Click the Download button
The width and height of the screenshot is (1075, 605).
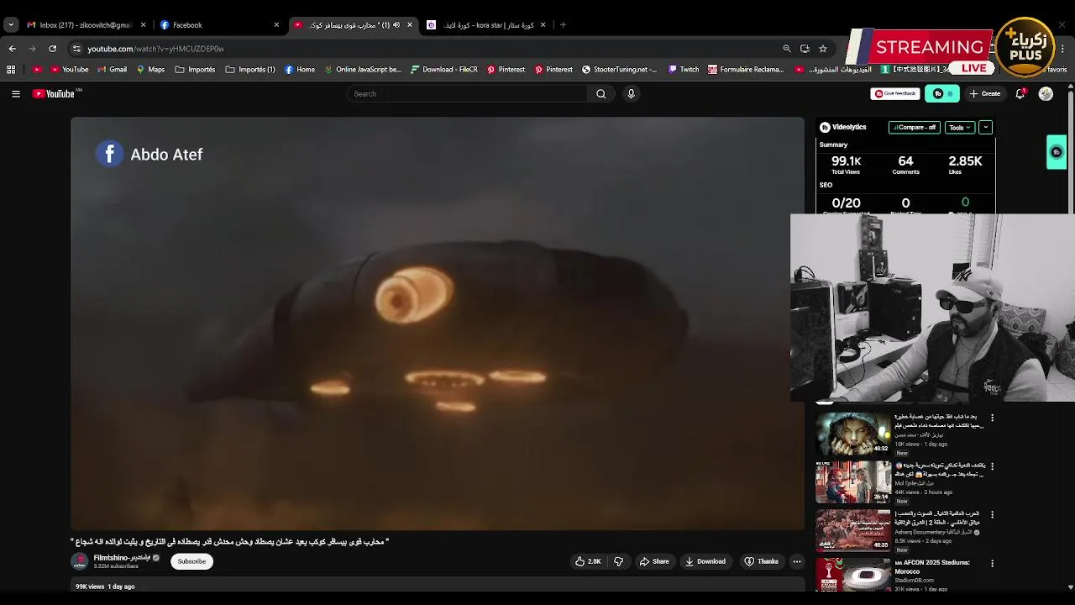coord(705,561)
